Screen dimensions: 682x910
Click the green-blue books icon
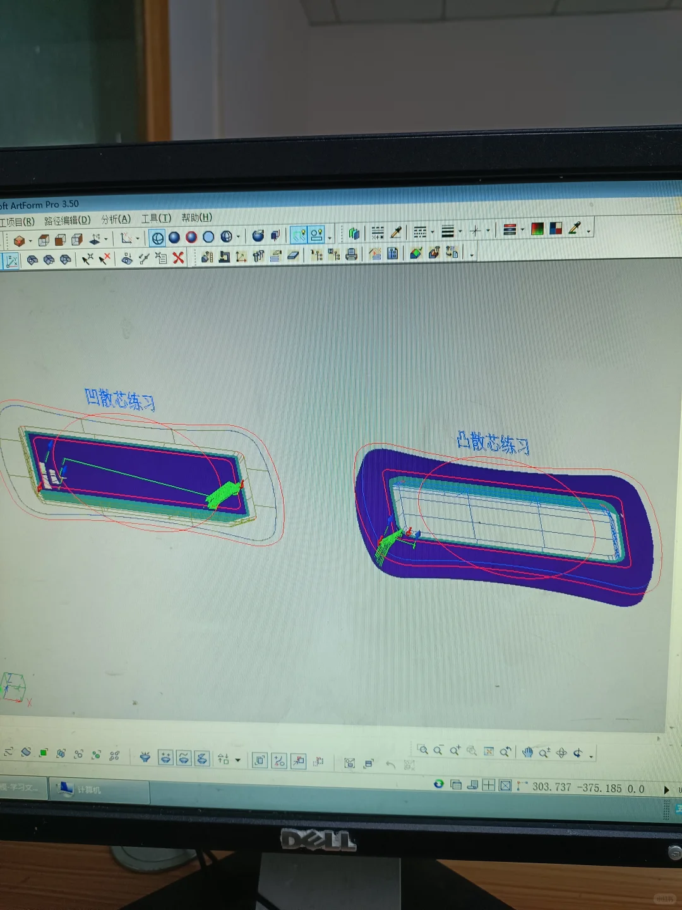point(354,234)
